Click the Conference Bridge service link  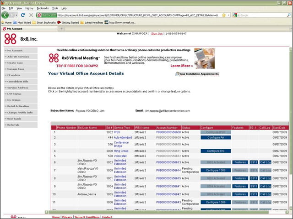(x=121, y=144)
